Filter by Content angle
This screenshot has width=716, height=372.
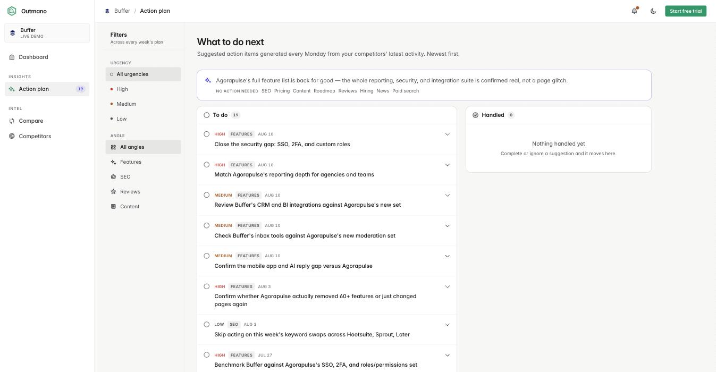[x=144, y=207]
